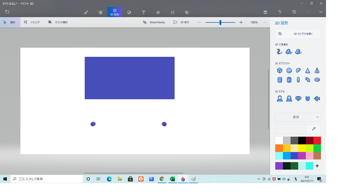
Task: Pick the indigo blue color swatch
Action: [x=294, y=156]
